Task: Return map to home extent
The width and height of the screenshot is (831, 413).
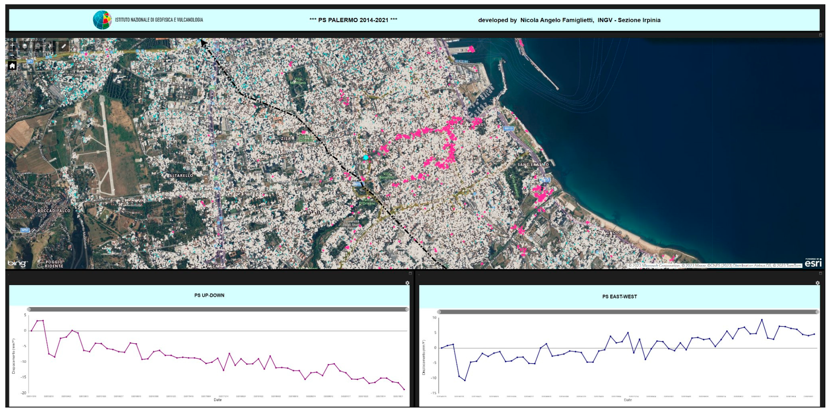Action: (12, 65)
